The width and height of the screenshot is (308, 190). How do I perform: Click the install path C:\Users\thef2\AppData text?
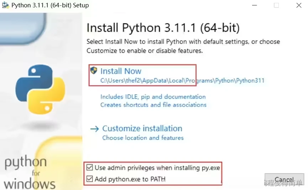pyautogui.click(x=182, y=81)
